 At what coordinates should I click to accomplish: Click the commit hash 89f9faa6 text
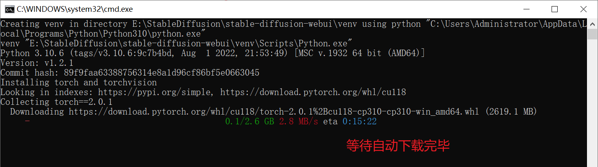tap(161, 73)
